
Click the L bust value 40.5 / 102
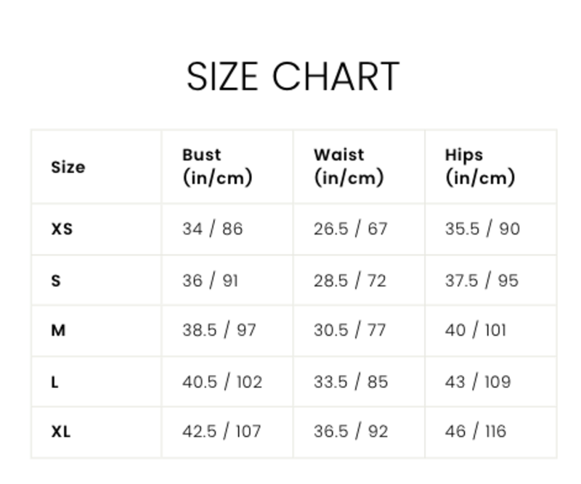coord(222,382)
